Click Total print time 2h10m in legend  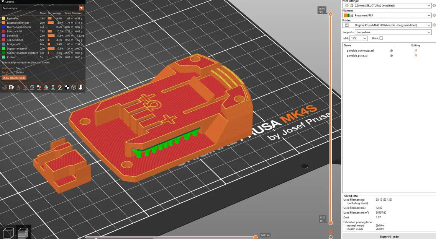pyautogui.click(x=20, y=72)
